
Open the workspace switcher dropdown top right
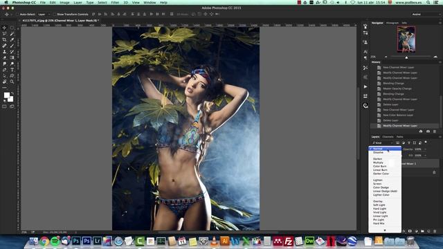(x=426, y=14)
